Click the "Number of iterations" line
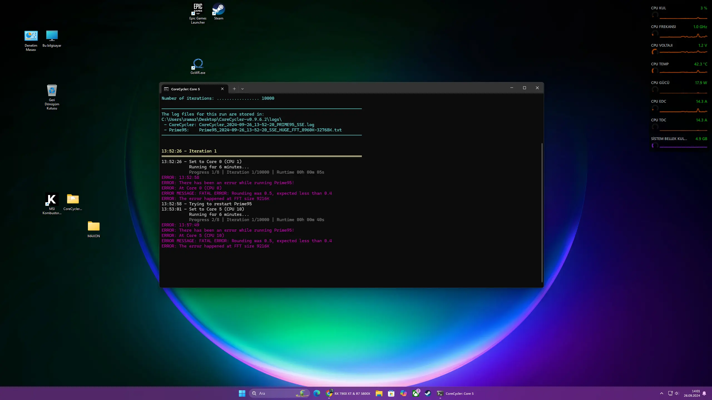This screenshot has width=712, height=400. pos(218,98)
